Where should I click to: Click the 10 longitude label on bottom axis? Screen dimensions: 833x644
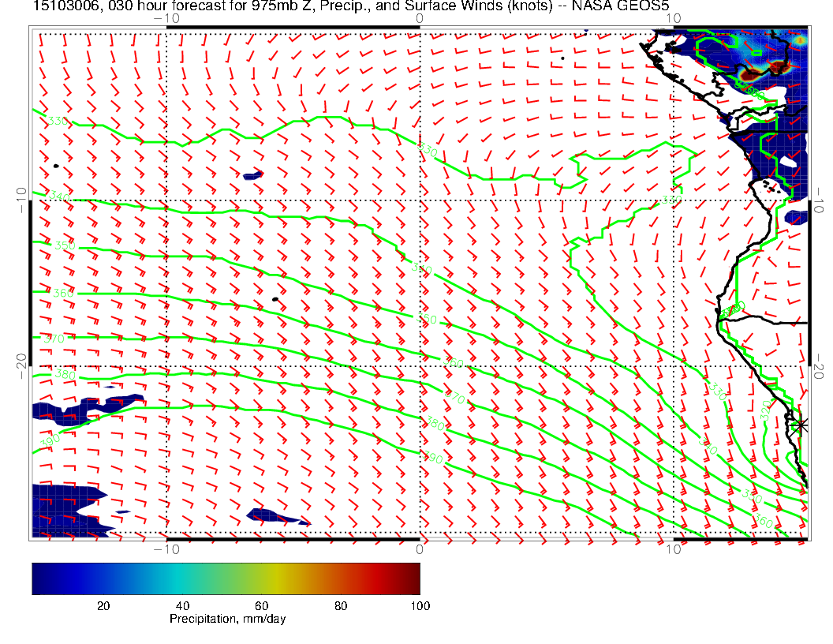[x=672, y=549]
